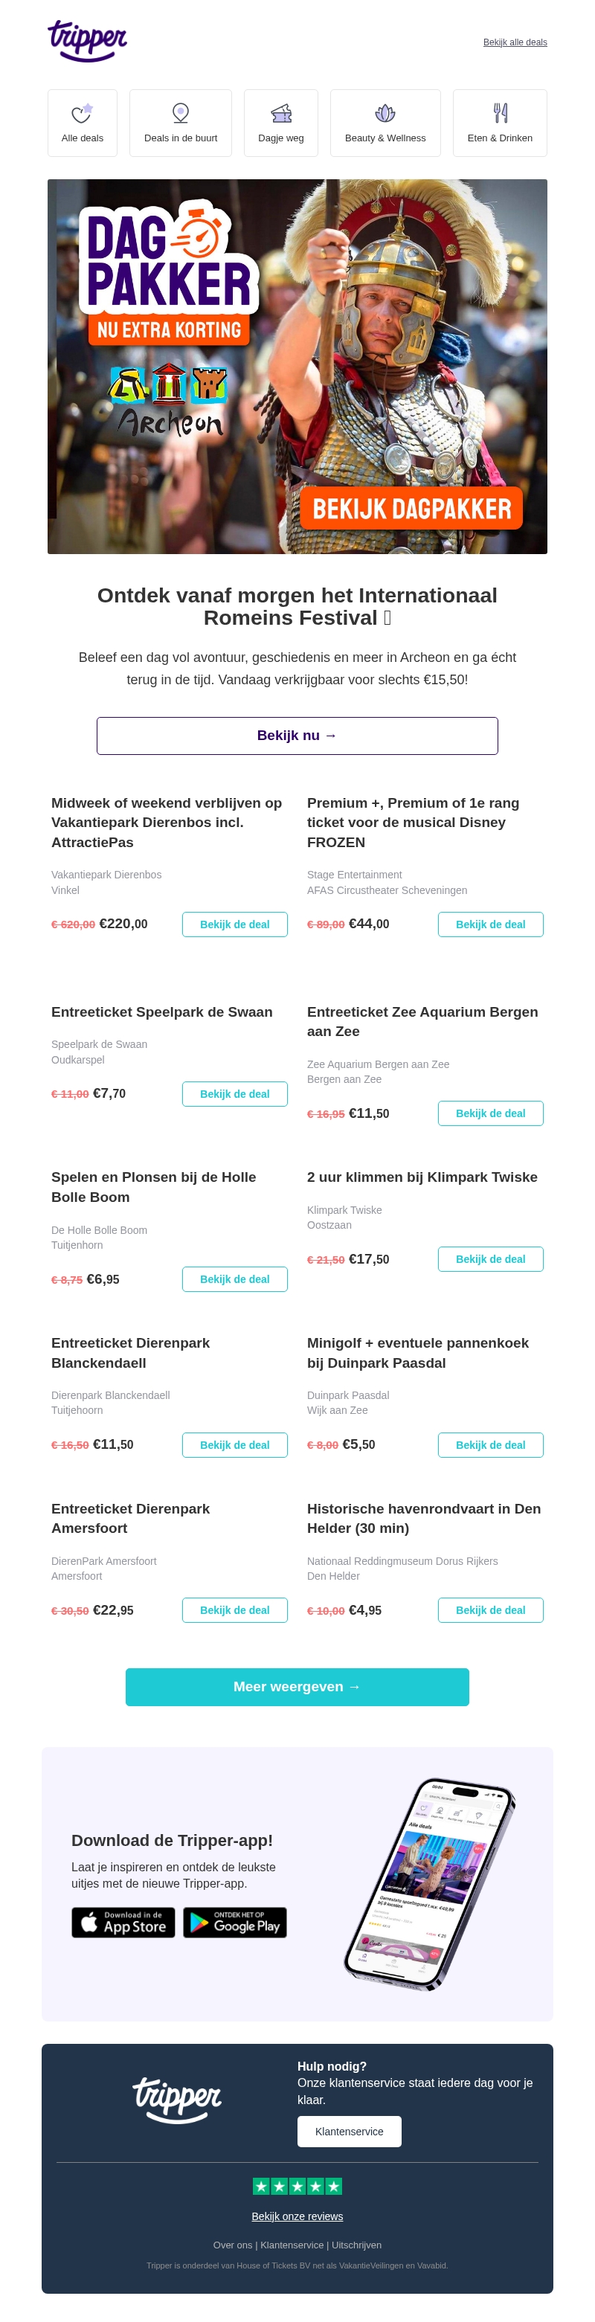595x2322 pixels.
Task: Click the white Tripper footer logo
Action: pyautogui.click(x=177, y=2098)
